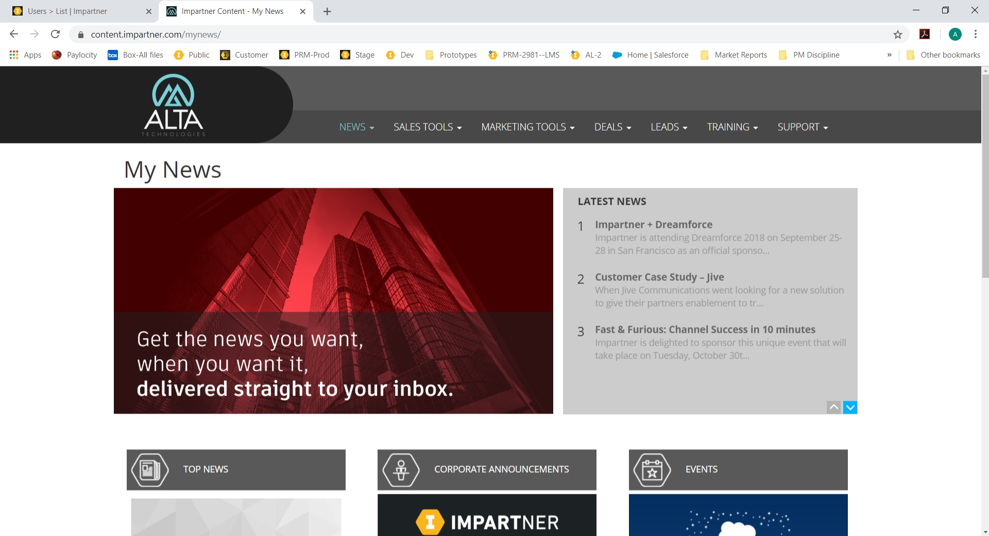Click the Impartner announcement thumbnail
This screenshot has width=989, height=536.
pos(487,515)
